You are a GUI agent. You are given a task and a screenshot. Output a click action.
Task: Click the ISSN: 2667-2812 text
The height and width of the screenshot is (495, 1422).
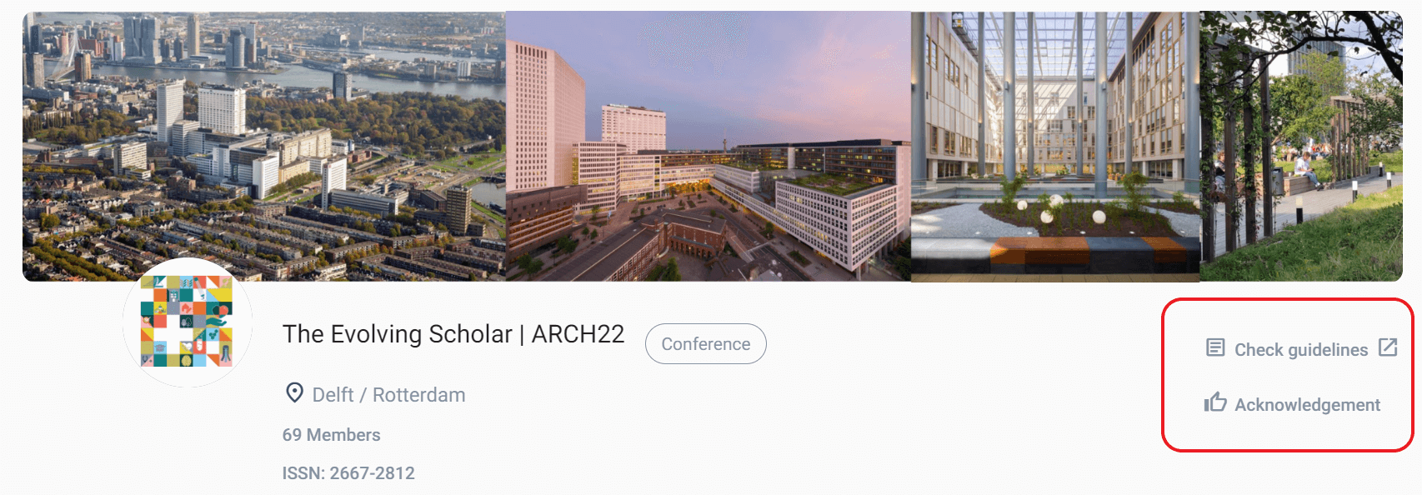348,473
